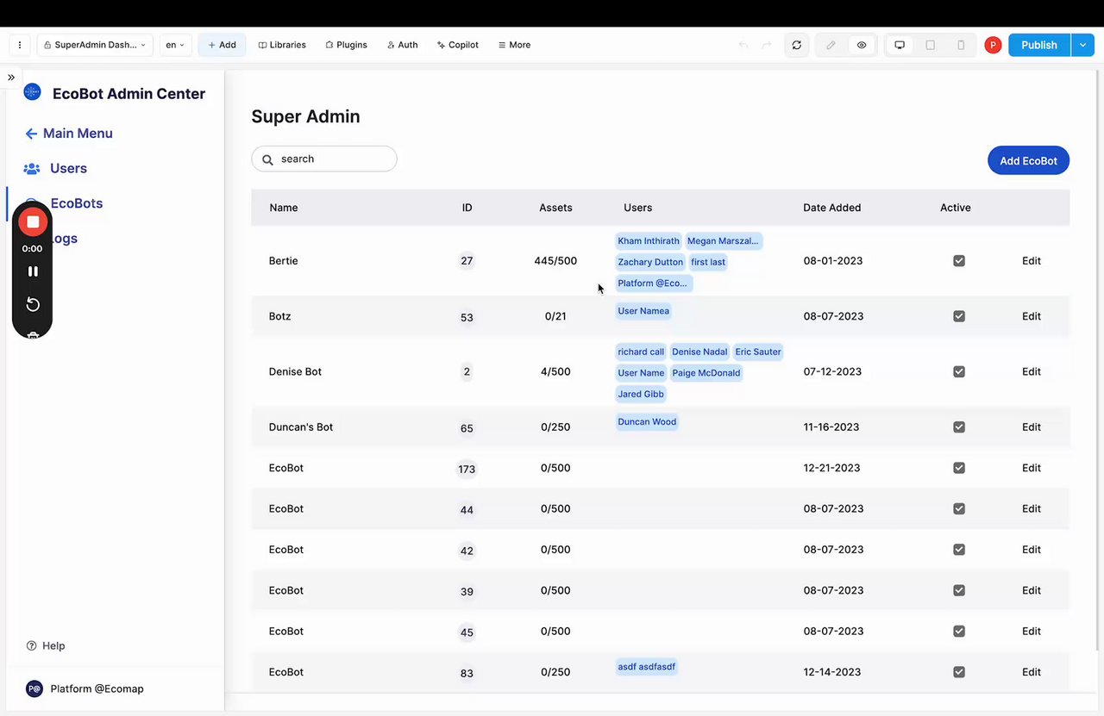
Task: Switch to edit mode with the pencil icon
Action: 831,45
